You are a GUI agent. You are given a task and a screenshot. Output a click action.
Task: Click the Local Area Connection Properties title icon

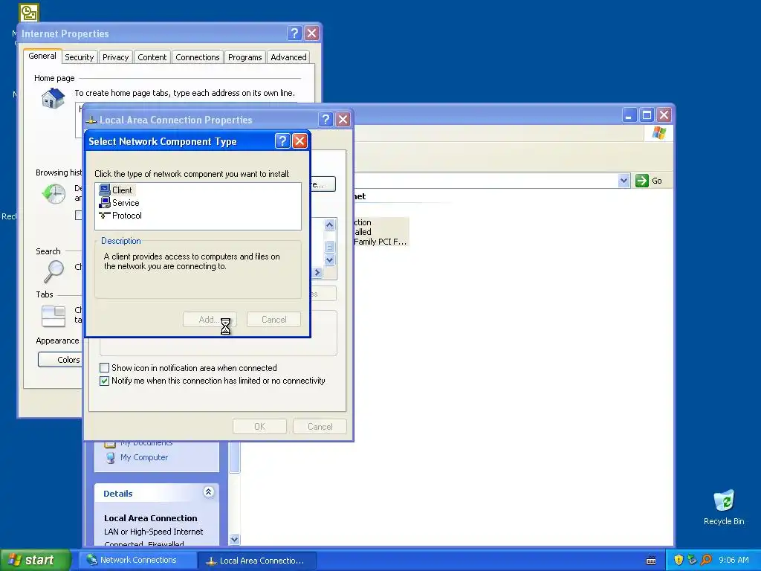click(x=91, y=120)
